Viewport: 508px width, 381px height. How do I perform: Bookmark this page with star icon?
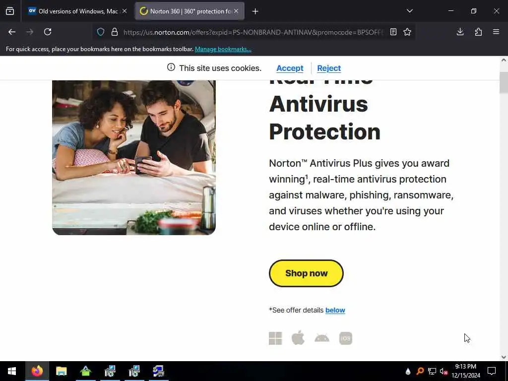tap(407, 32)
